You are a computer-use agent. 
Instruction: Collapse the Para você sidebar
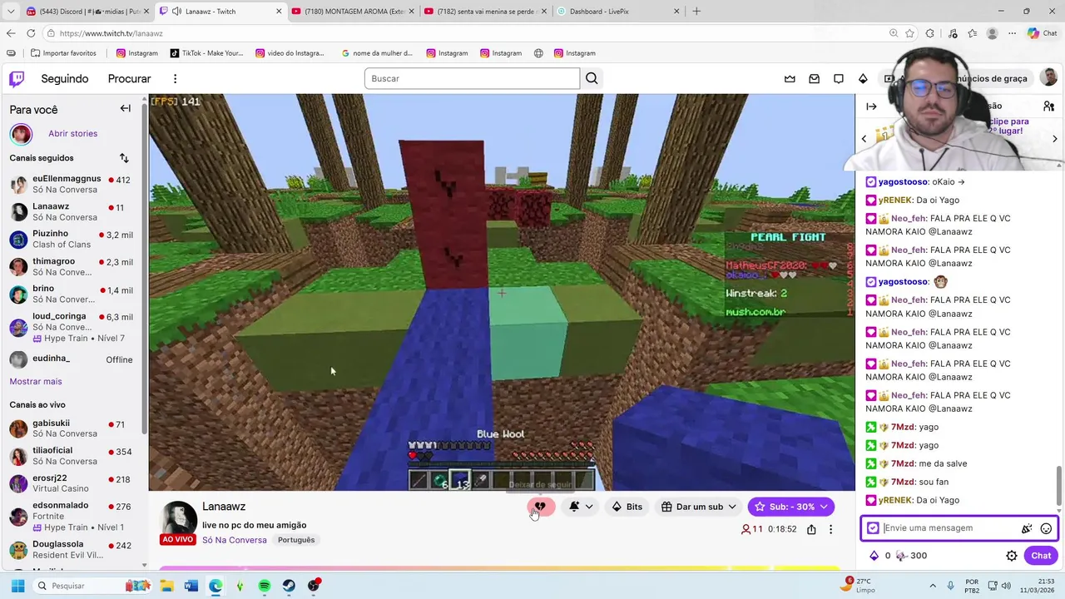tap(125, 108)
